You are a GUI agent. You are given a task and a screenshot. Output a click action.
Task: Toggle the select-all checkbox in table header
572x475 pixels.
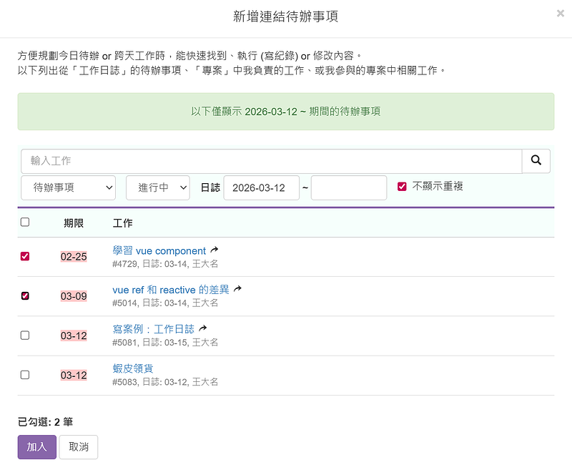25,222
